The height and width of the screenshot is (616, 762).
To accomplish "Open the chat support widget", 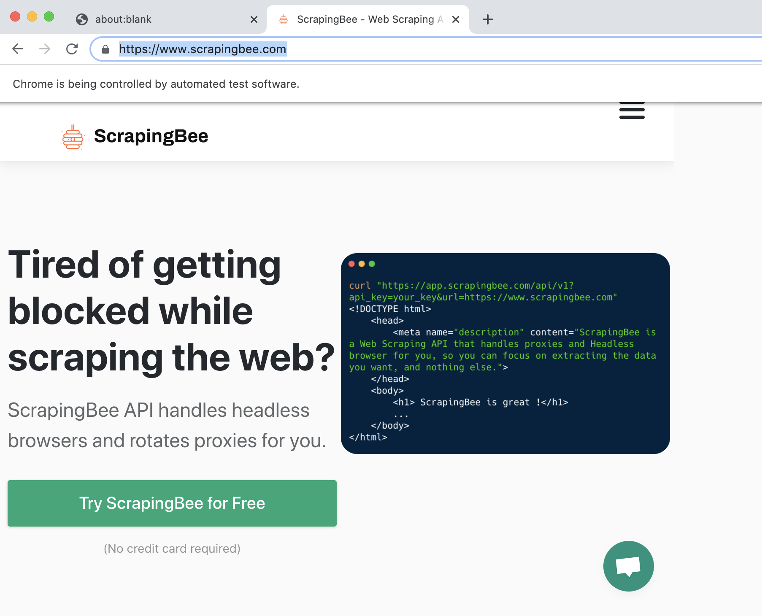I will [x=628, y=566].
